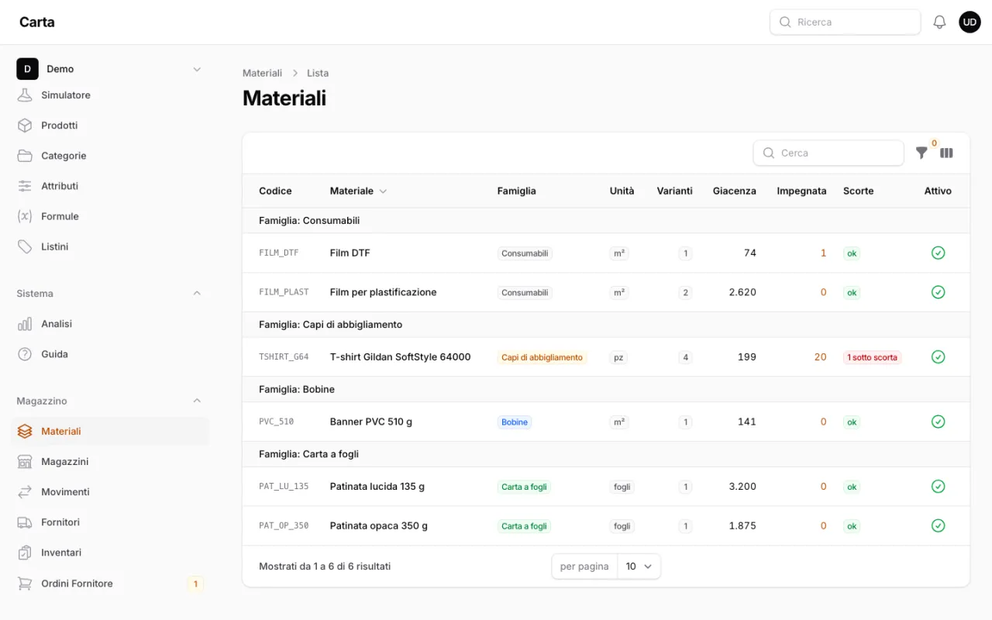Click the filter funnel icon
The width and height of the screenshot is (992, 620).
(921, 153)
